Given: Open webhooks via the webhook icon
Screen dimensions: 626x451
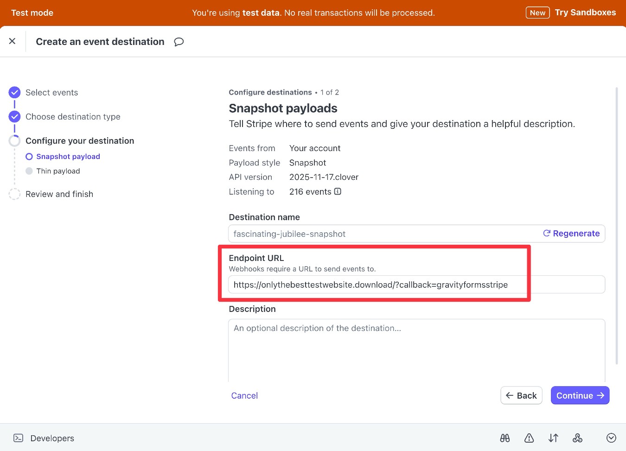Looking at the screenshot, I should (x=577, y=438).
